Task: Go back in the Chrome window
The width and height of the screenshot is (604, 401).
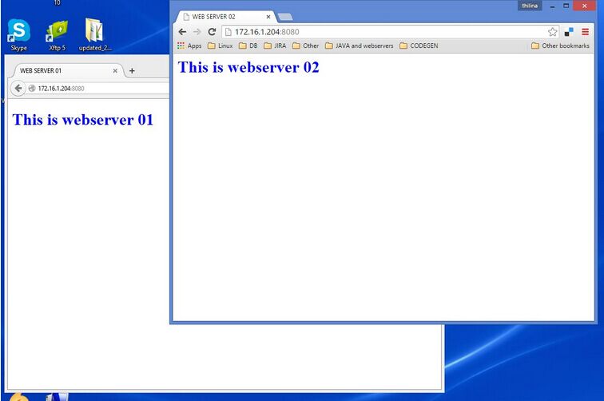Action: (x=183, y=32)
